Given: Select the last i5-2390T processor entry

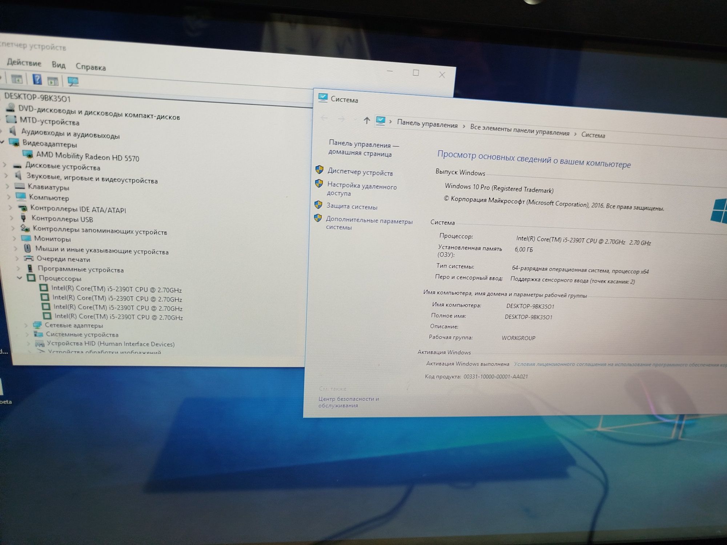Looking at the screenshot, I should [x=119, y=316].
